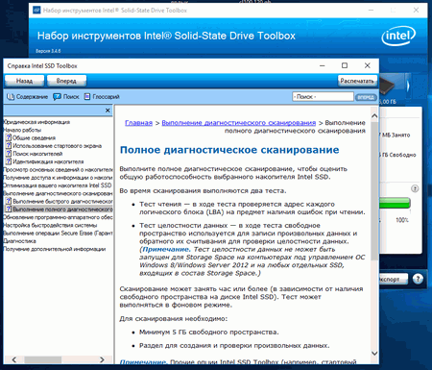Select Получение доступа к информации topic
The height and width of the screenshot is (370, 432).
tap(58, 178)
